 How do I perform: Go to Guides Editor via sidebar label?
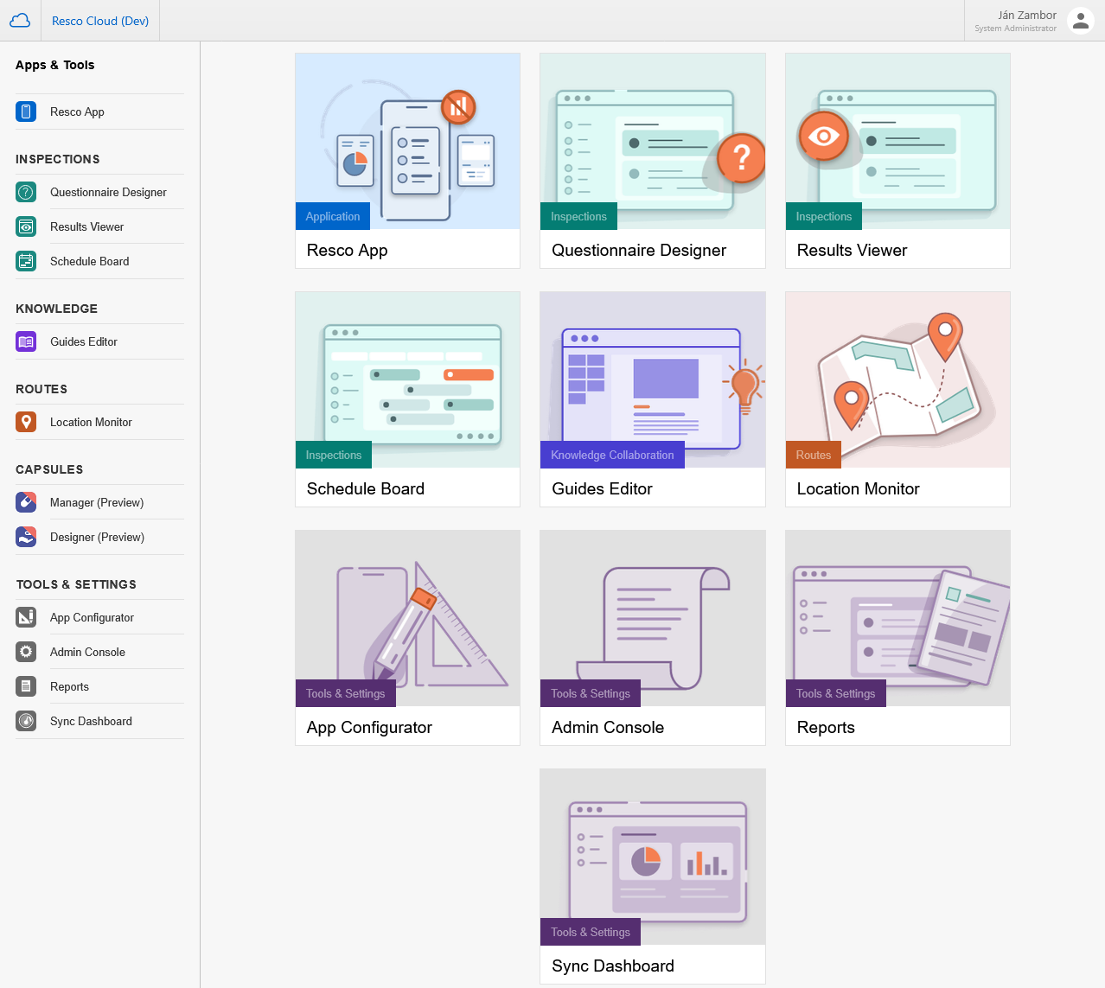tap(83, 341)
